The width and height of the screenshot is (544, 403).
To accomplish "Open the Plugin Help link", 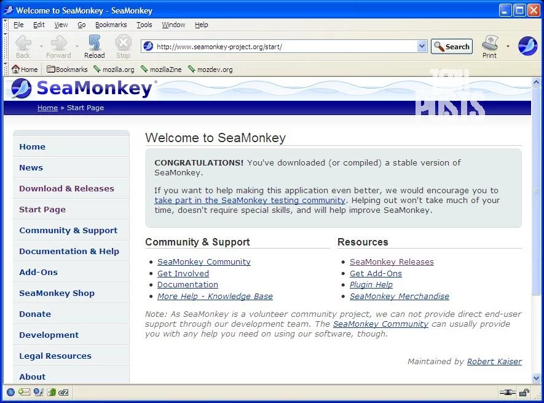I will point(371,284).
